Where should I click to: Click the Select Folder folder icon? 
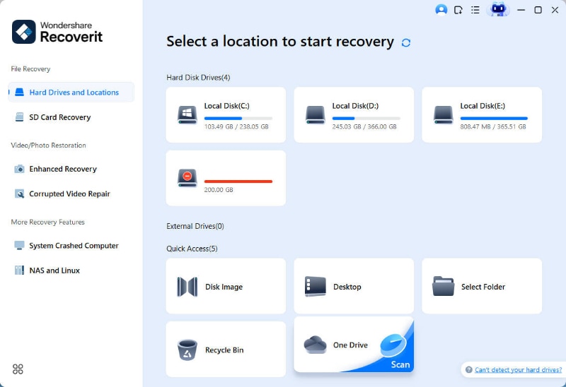[444, 287]
